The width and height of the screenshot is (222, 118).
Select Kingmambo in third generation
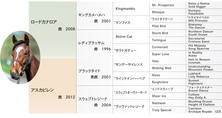131,9
